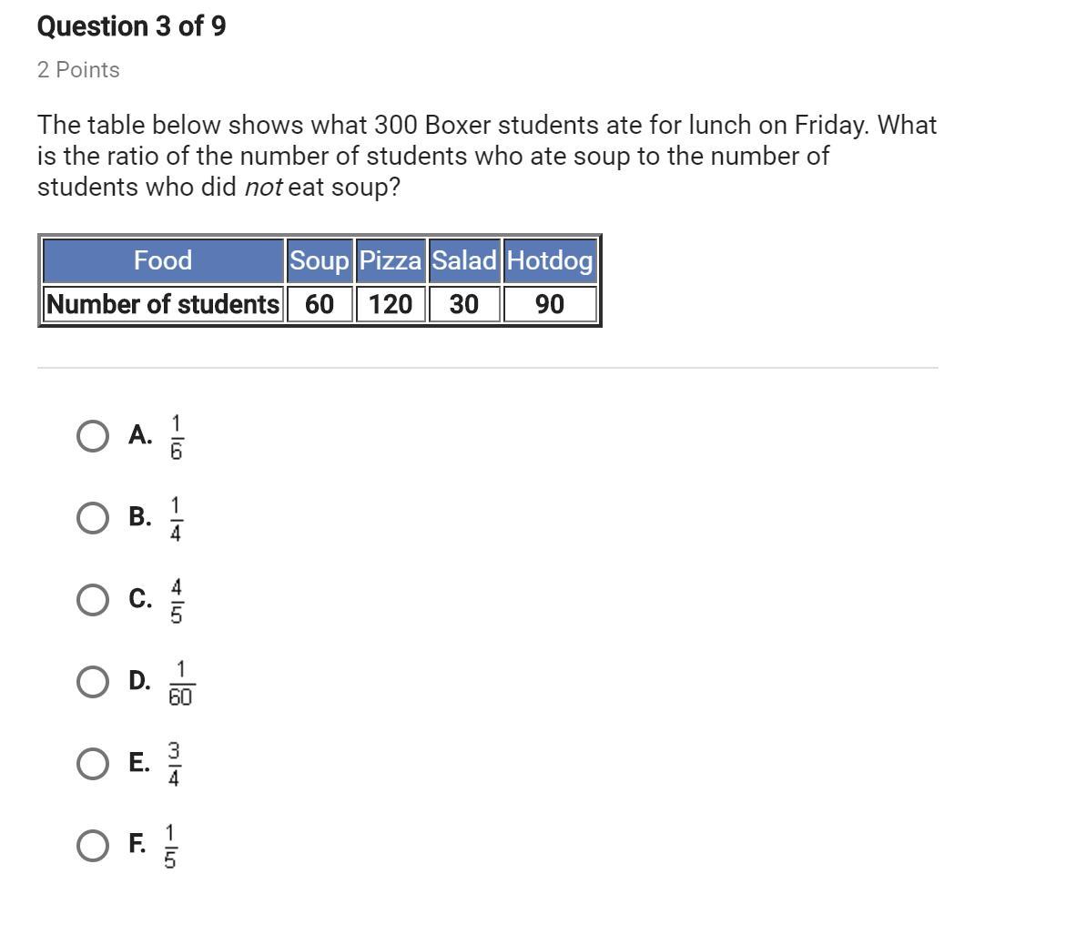Select option F radio button
This screenshot has height=925, width=1066.
click(x=92, y=845)
